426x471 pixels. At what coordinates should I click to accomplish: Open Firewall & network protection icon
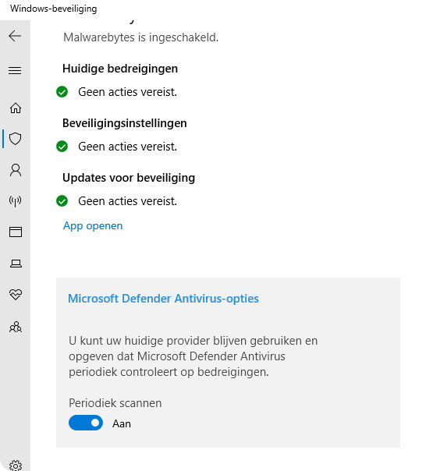point(16,201)
